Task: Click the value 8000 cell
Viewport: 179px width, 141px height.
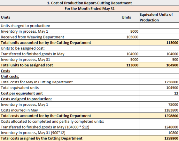Action: (x=130, y=31)
